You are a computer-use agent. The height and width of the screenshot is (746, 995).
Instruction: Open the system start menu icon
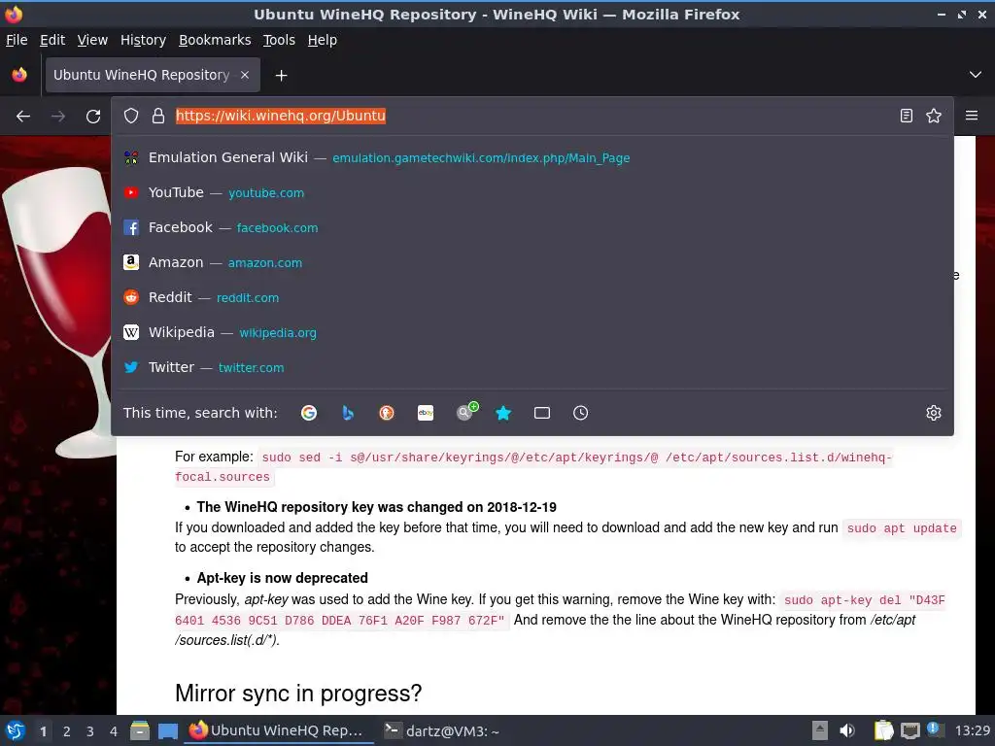click(x=16, y=730)
